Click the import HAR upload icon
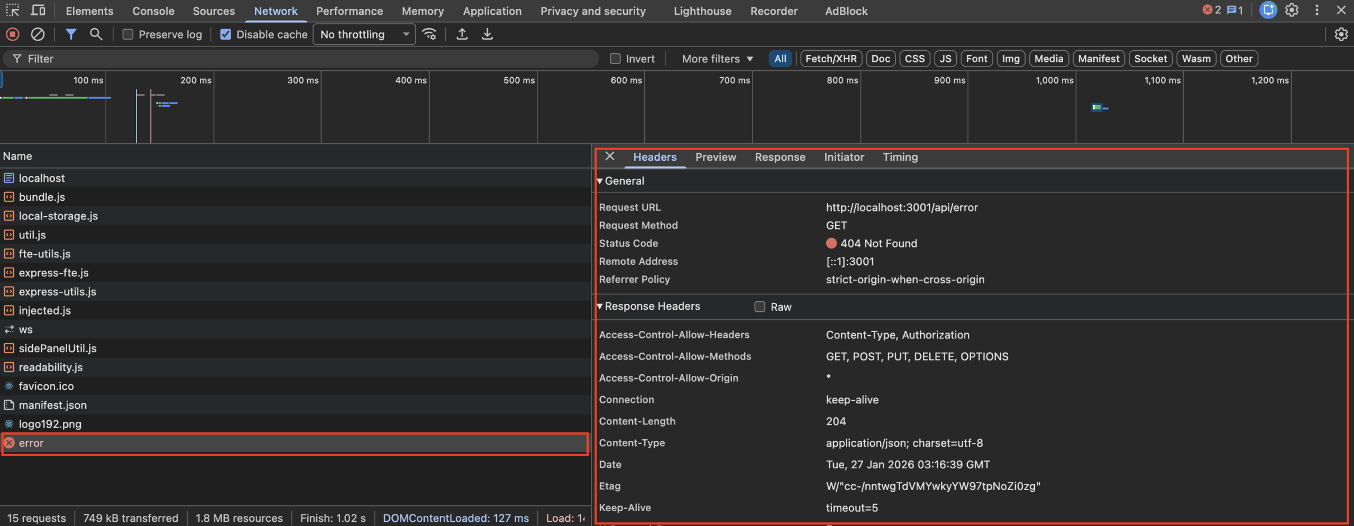The width and height of the screenshot is (1354, 526). [x=462, y=34]
